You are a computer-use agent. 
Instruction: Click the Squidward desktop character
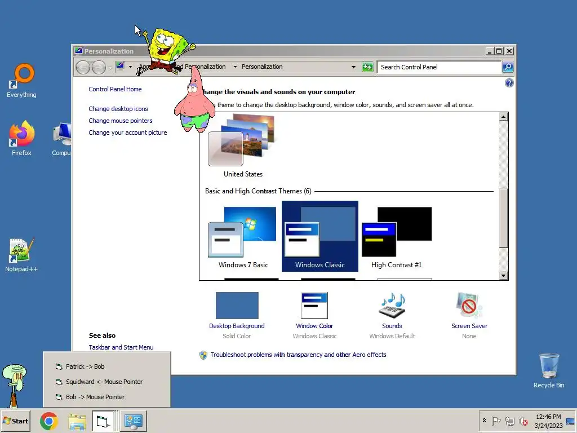(x=15, y=386)
